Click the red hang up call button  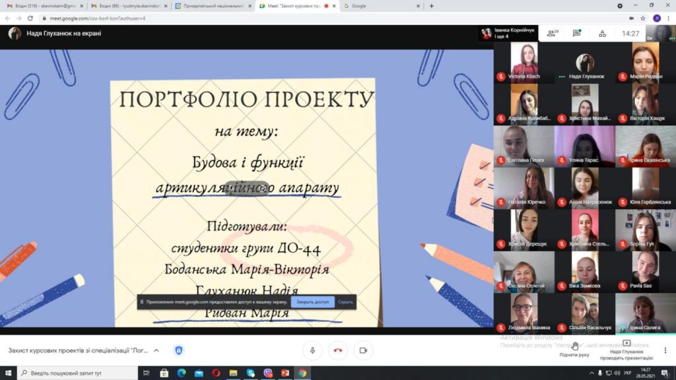[x=337, y=350]
